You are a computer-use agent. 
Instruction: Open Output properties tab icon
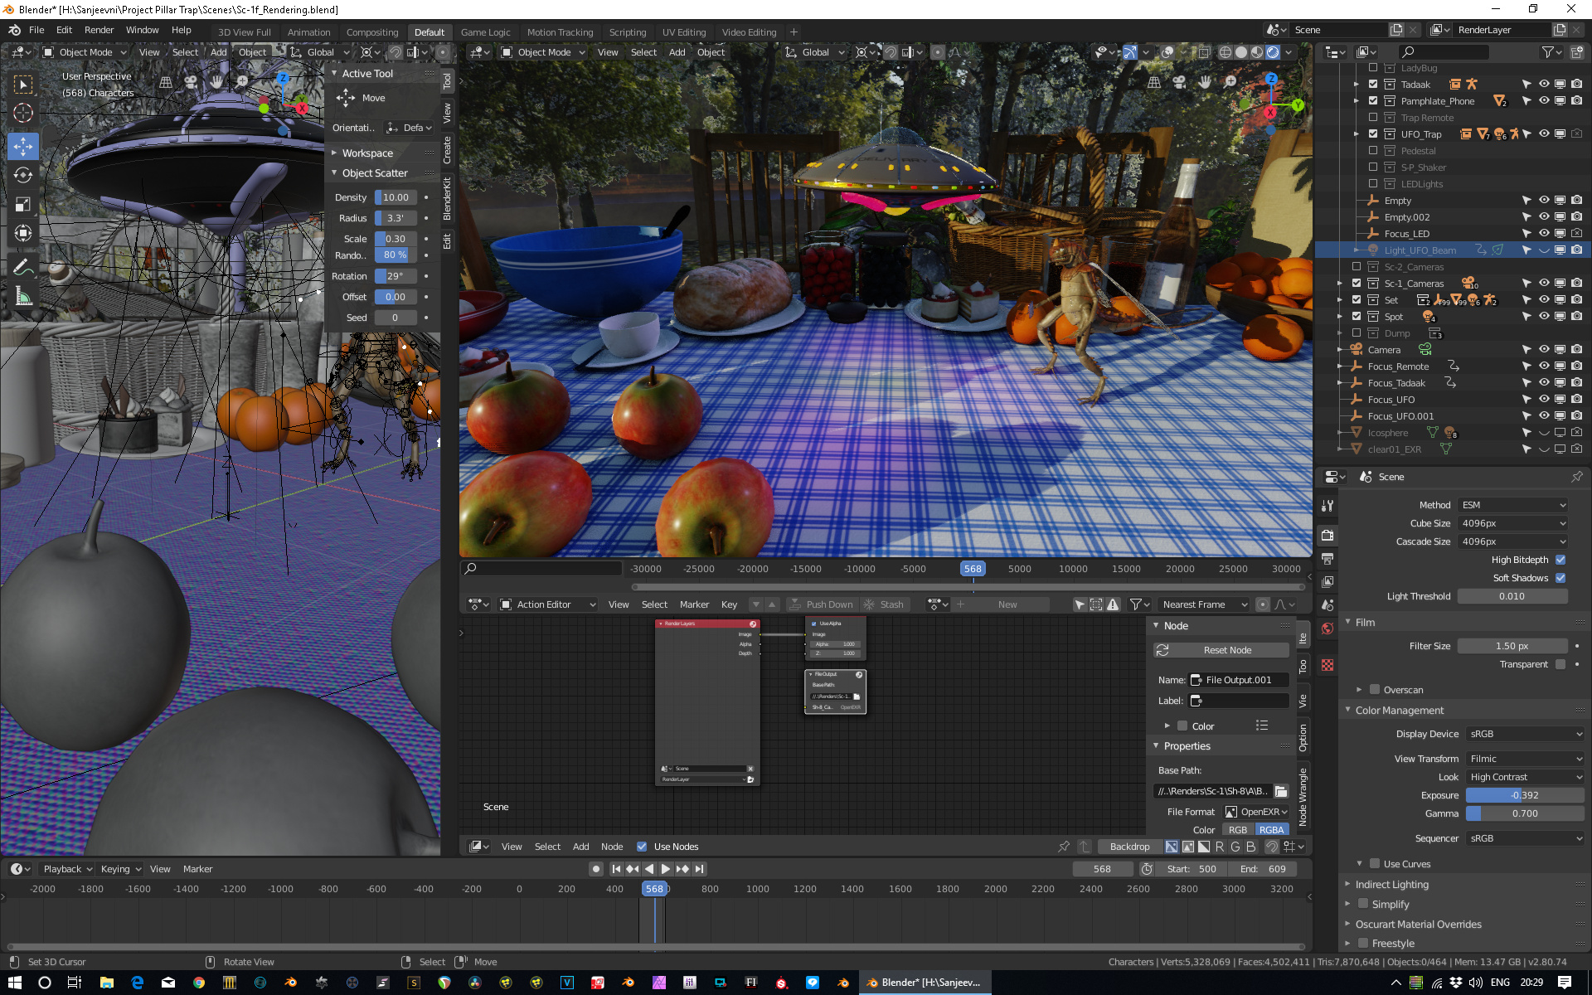[x=1327, y=559]
